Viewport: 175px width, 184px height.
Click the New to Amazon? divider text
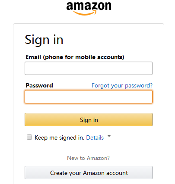coord(89,158)
